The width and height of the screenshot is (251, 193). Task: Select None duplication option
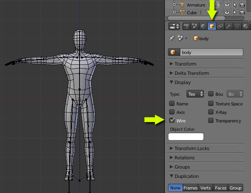(x=175, y=188)
